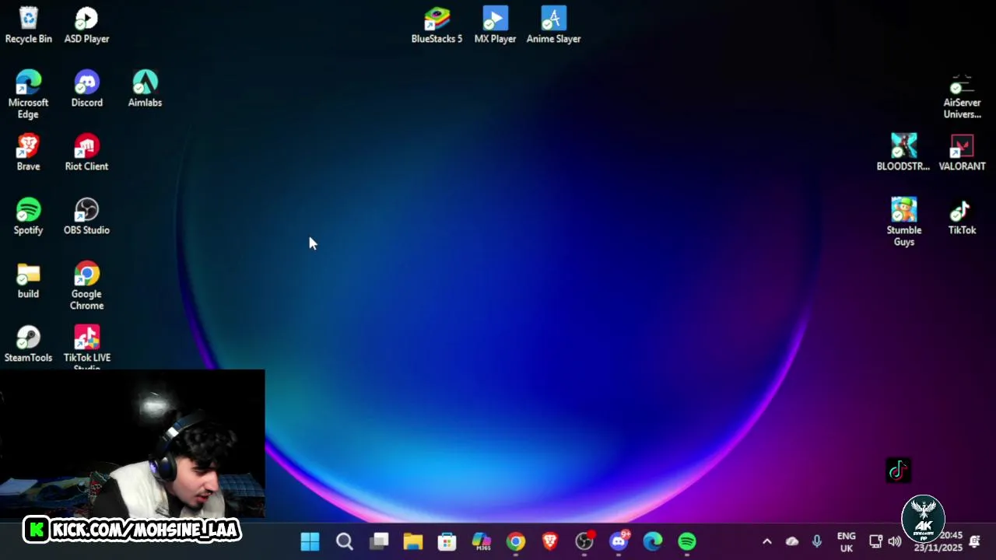Open Brave browser from the taskbar

pyautogui.click(x=550, y=541)
